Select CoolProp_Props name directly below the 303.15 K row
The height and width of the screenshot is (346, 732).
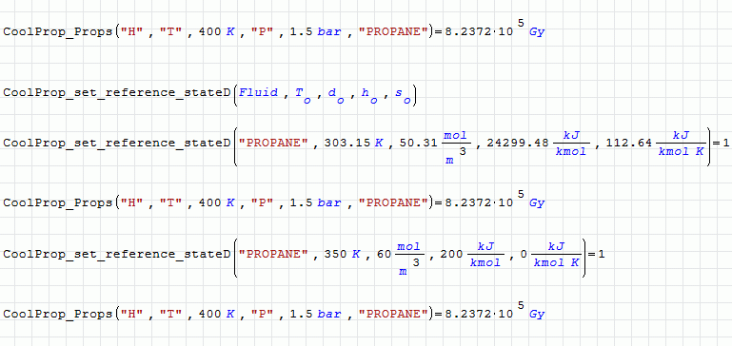pyautogui.click(x=58, y=202)
